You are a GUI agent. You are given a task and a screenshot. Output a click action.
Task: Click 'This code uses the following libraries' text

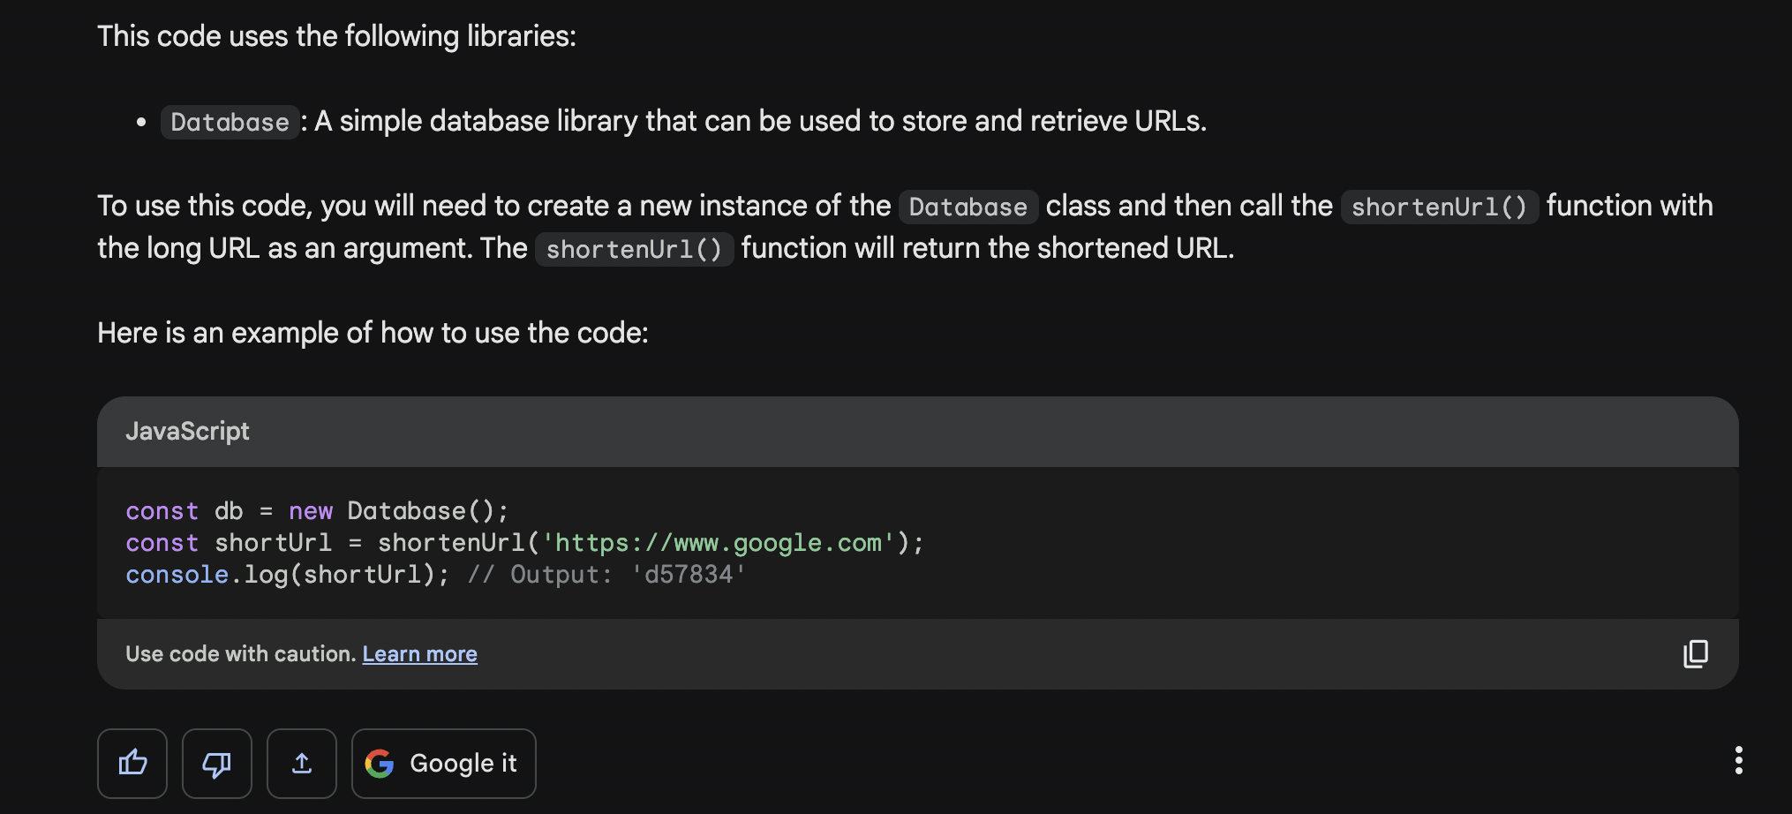tap(336, 36)
